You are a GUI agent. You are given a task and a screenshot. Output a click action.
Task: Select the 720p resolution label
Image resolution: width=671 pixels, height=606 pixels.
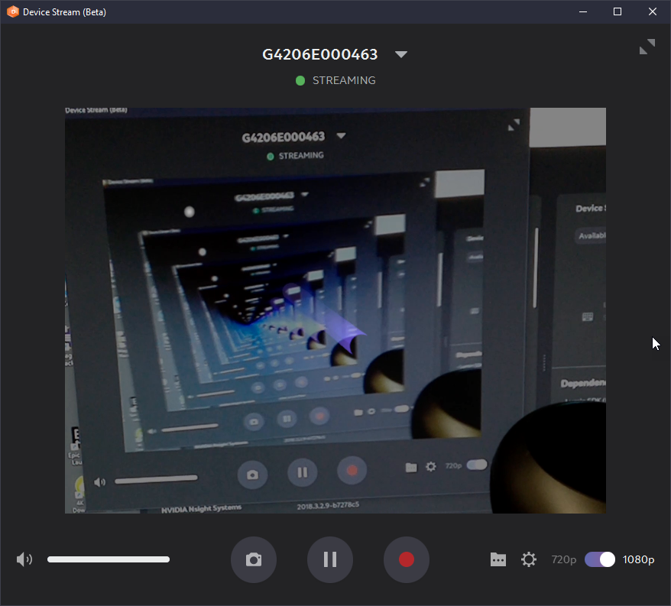click(563, 559)
